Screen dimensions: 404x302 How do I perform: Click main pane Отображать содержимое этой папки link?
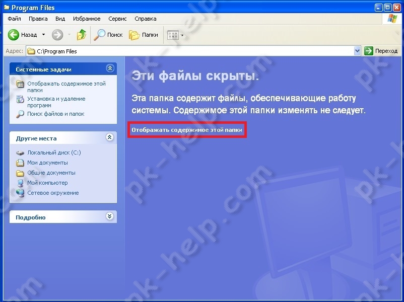click(187, 130)
